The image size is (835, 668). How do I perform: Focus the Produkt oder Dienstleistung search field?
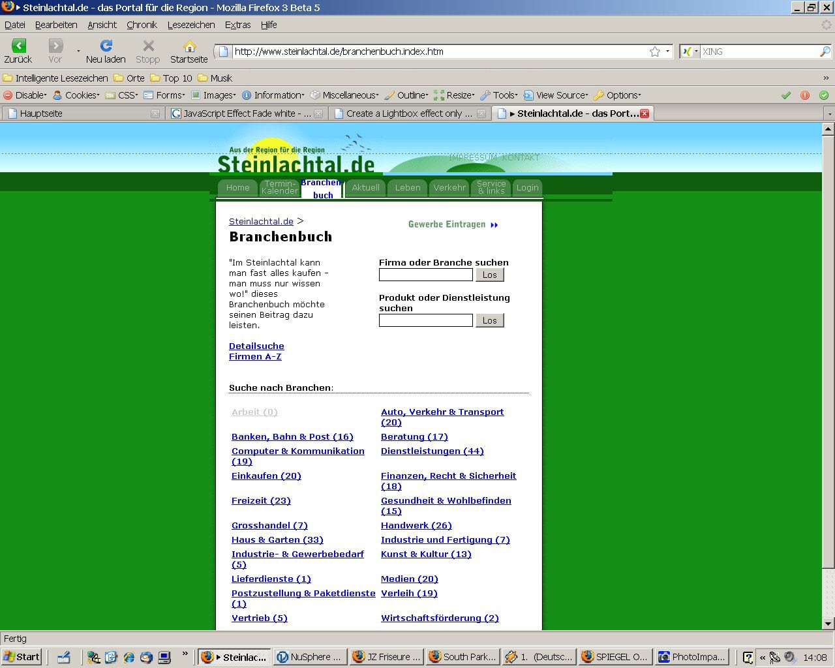(x=425, y=320)
